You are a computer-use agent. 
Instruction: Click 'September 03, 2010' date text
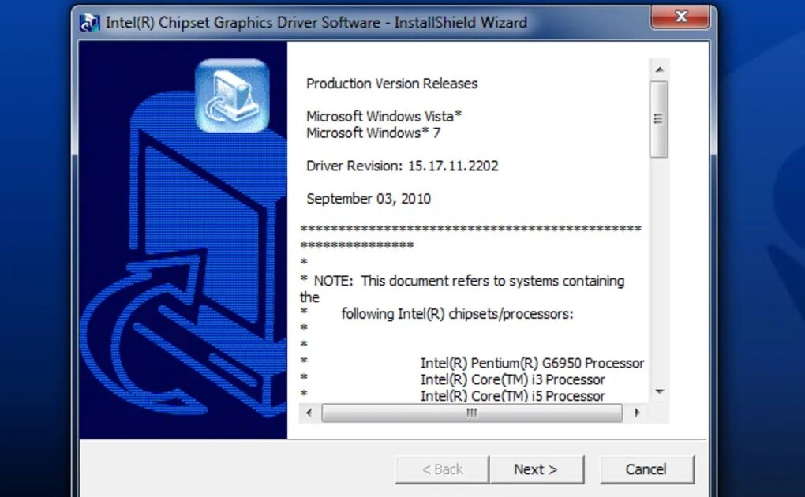point(368,199)
